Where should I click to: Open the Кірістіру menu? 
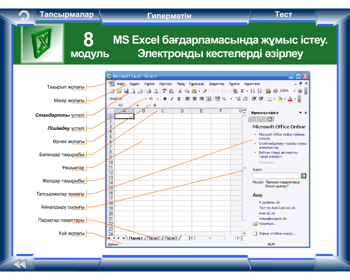coord(166,84)
